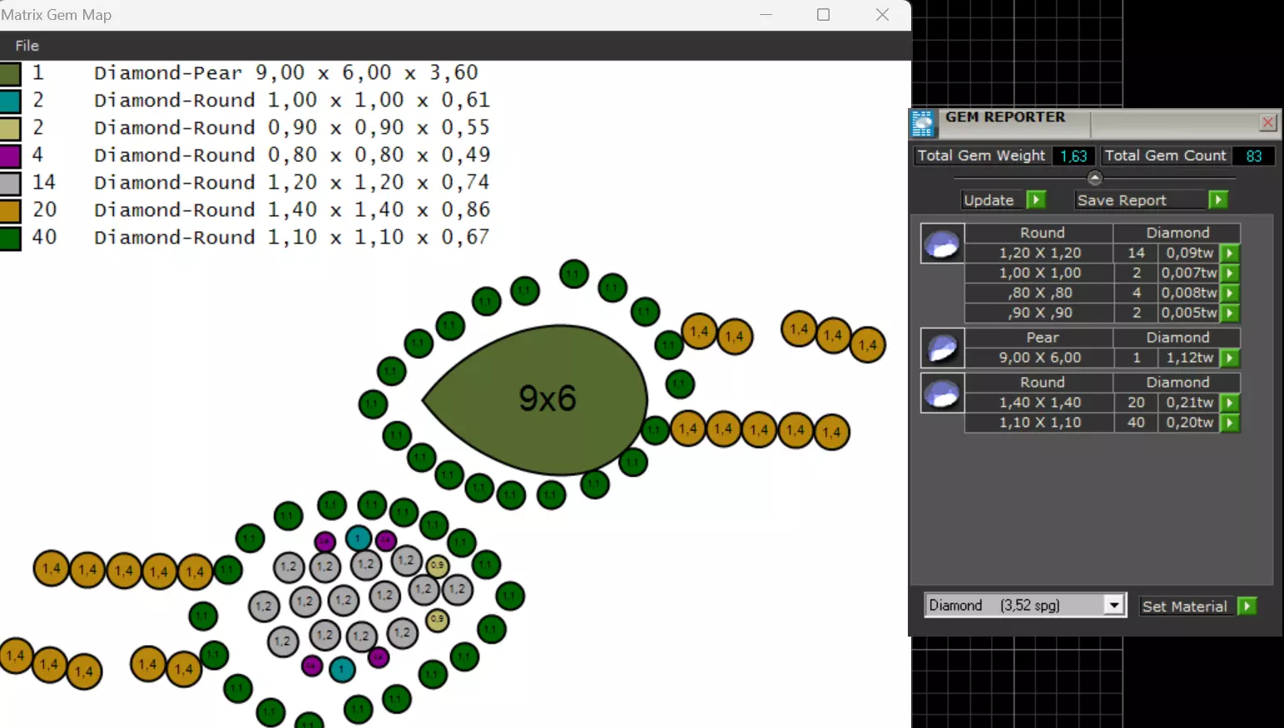This screenshot has width=1284, height=728.
Task: Click the khaki 0,90 round diamond swatch
Action: point(10,129)
